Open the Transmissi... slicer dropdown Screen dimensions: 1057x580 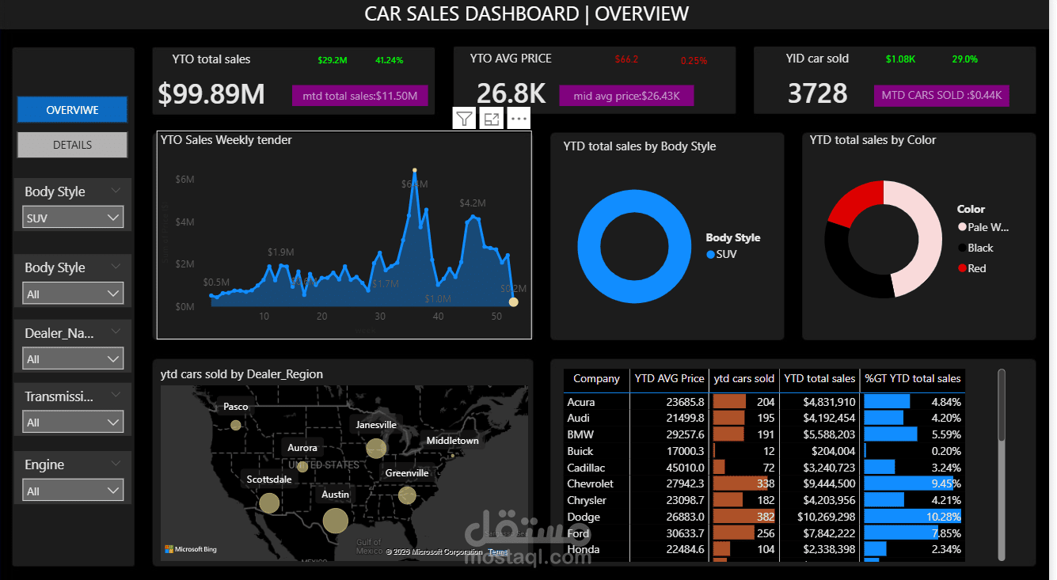click(74, 423)
